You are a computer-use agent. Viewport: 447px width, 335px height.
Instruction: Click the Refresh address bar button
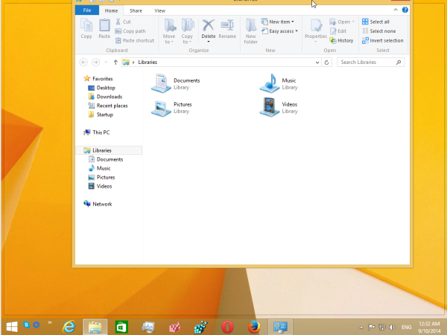(327, 62)
